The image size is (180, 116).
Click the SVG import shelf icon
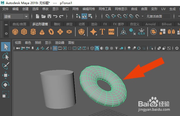[x=111, y=32]
